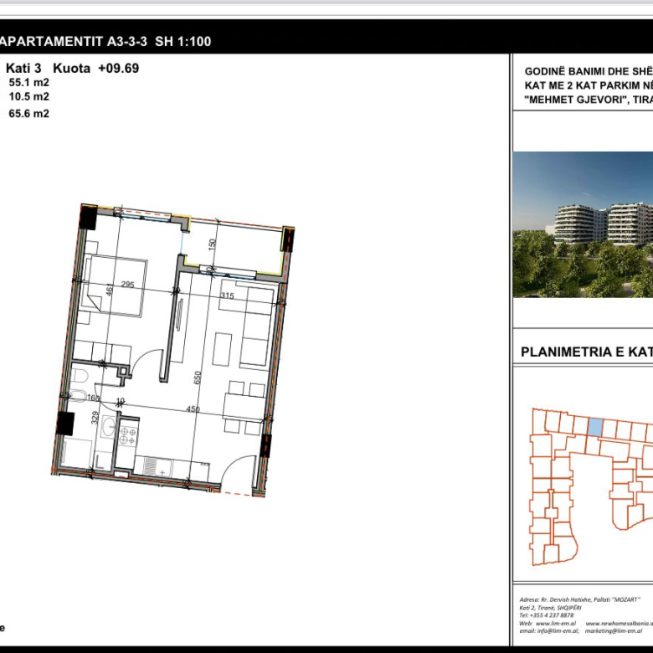The height and width of the screenshot is (653, 653).
Task: Click the rendered building photo thumbnail
Action: coord(583,224)
